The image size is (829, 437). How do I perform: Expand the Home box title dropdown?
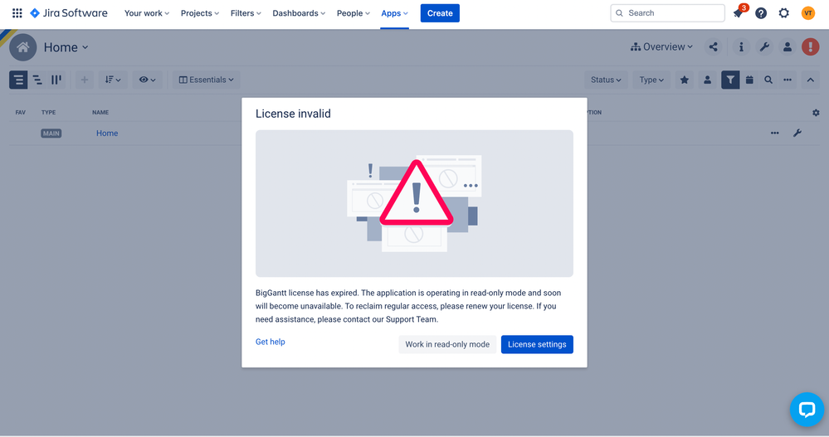(x=66, y=47)
